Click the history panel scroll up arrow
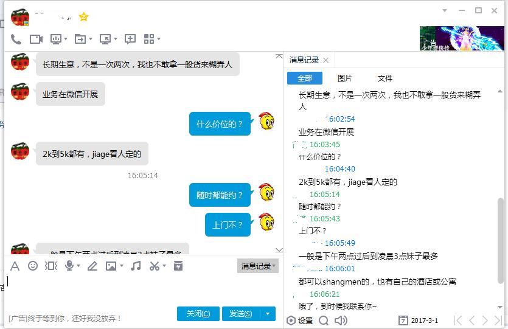The image size is (508, 329). pos(500,92)
